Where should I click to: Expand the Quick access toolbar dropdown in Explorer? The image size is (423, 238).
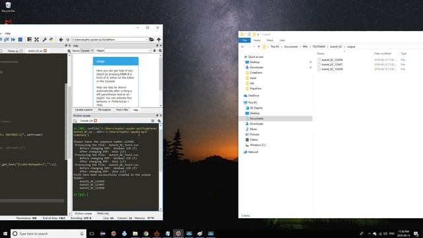pos(258,34)
